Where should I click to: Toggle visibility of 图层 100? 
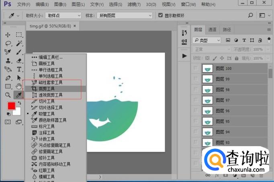pos(196,68)
